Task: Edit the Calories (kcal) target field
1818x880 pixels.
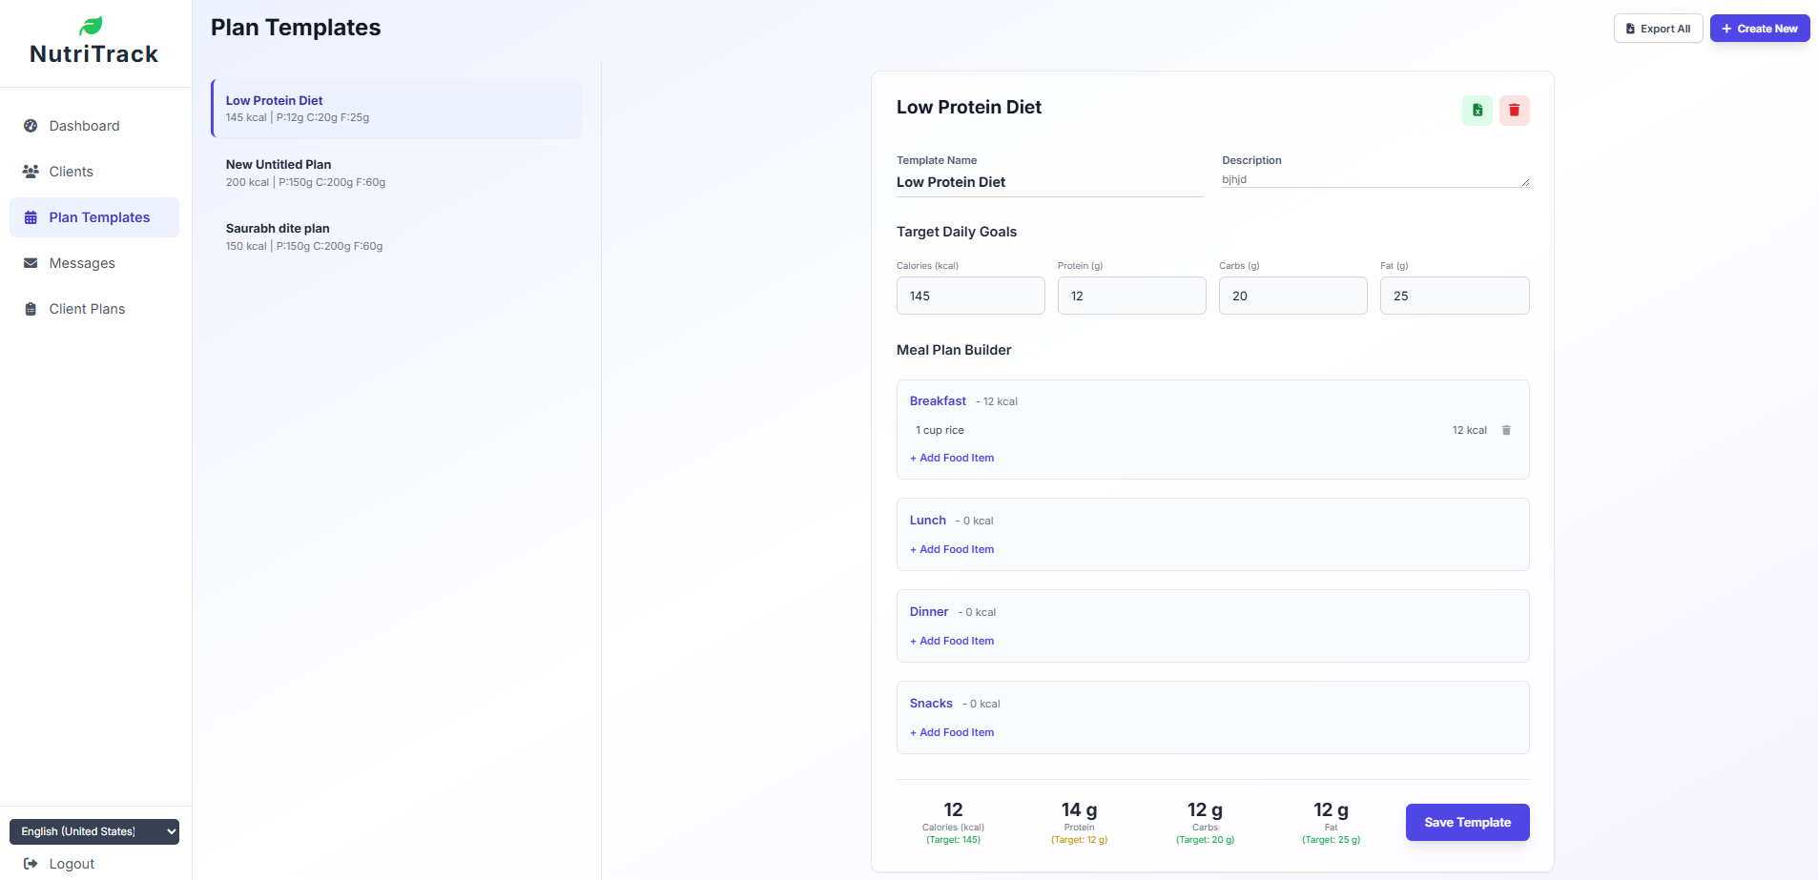Action: (970, 296)
